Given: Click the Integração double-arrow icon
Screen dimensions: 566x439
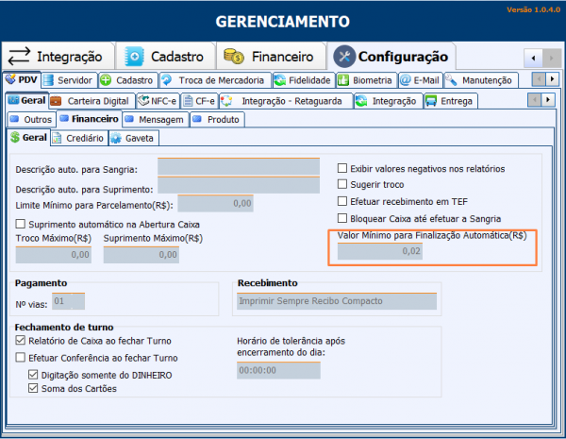Looking at the screenshot, I should 20,57.
